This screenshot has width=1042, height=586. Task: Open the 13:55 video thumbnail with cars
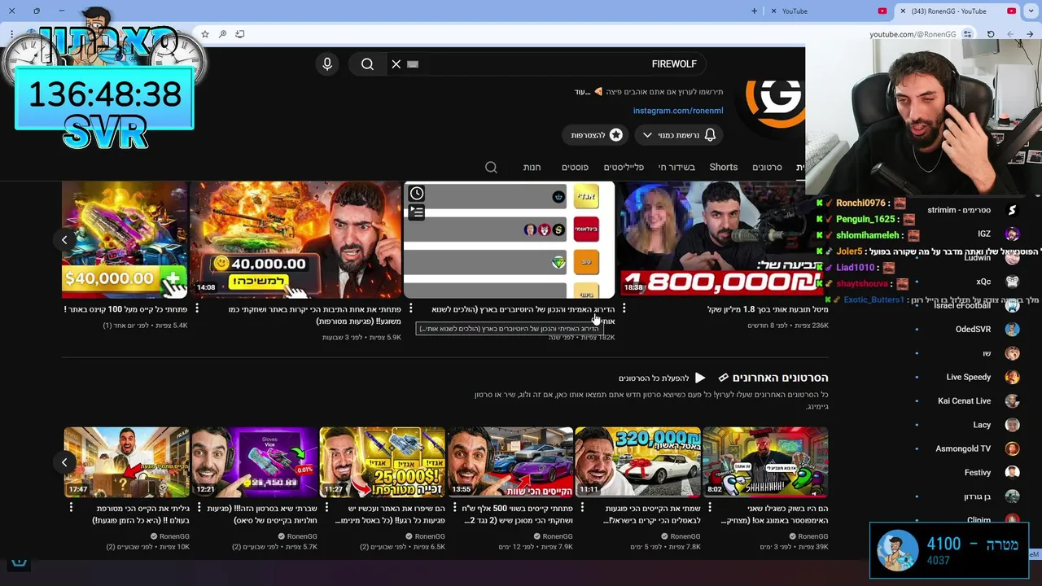coord(510,462)
